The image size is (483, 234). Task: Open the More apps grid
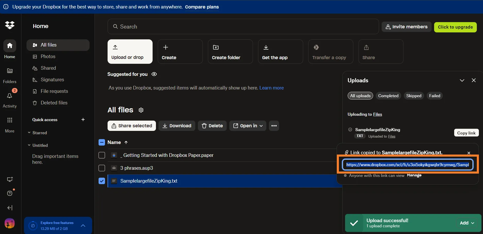(x=10, y=125)
